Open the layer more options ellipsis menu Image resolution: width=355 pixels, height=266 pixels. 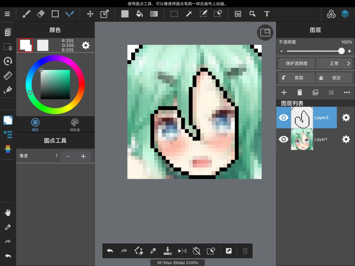tap(347, 93)
